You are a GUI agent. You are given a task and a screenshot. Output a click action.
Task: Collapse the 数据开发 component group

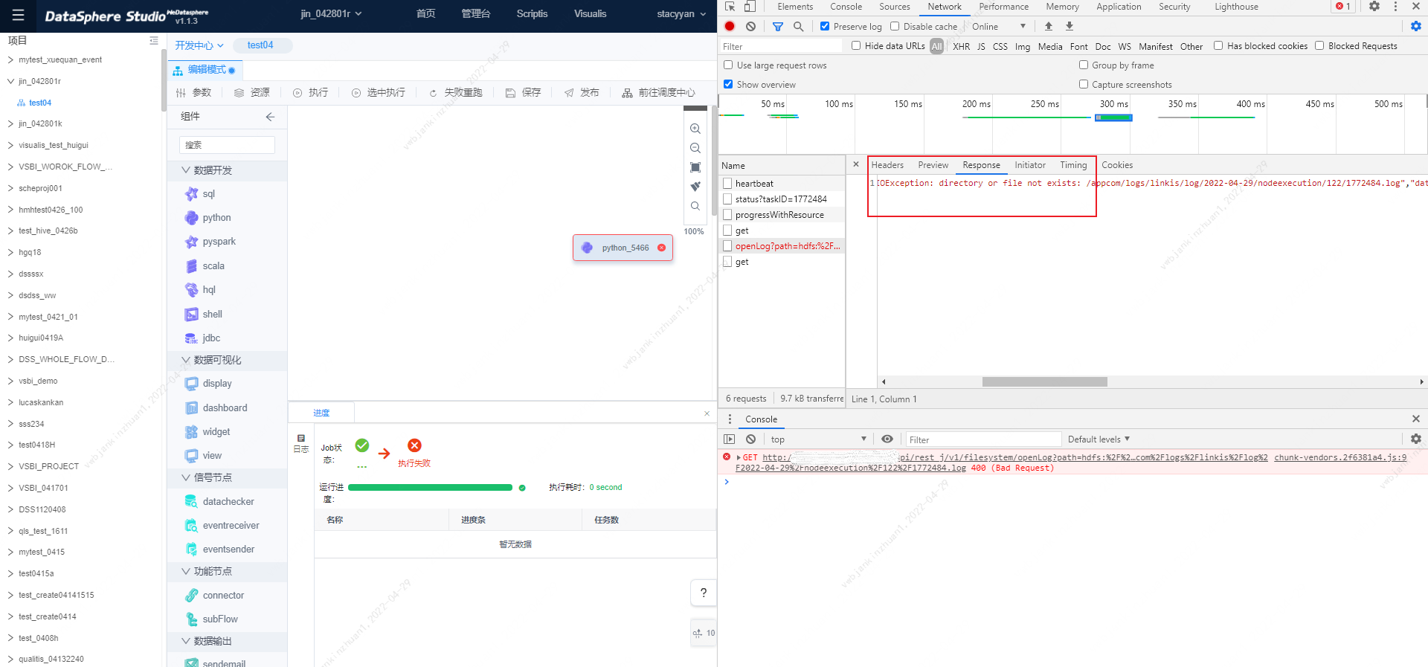[186, 170]
